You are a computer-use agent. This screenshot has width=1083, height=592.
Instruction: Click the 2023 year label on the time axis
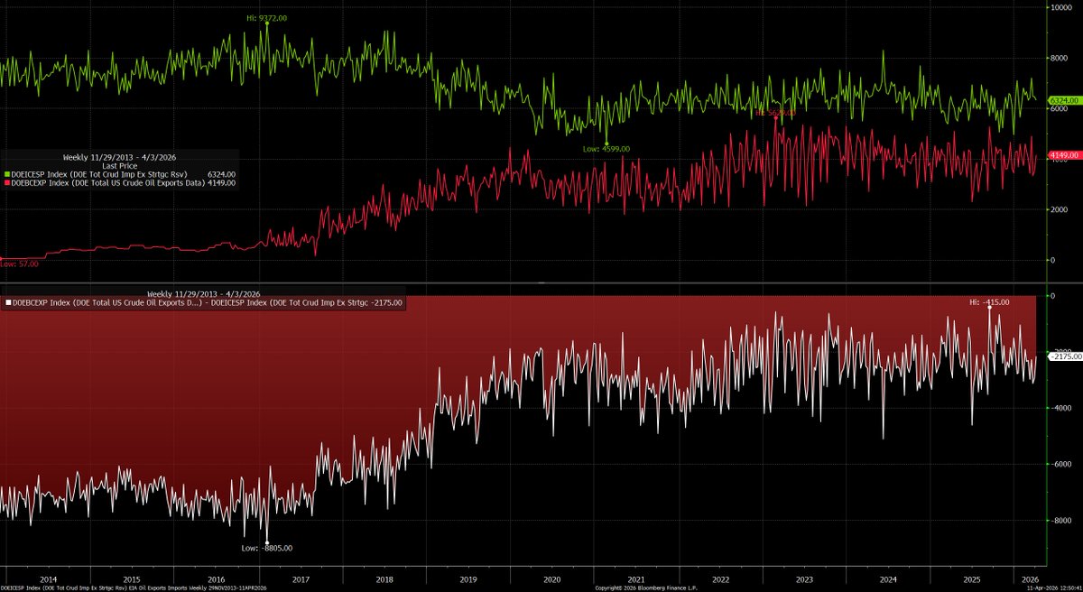(x=805, y=578)
